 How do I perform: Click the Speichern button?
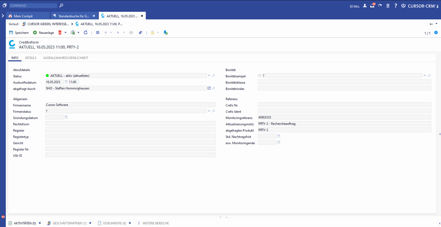click(x=19, y=33)
